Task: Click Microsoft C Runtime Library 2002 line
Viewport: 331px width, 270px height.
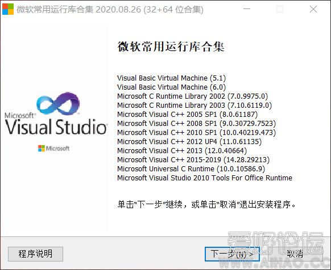Action: pos(193,96)
